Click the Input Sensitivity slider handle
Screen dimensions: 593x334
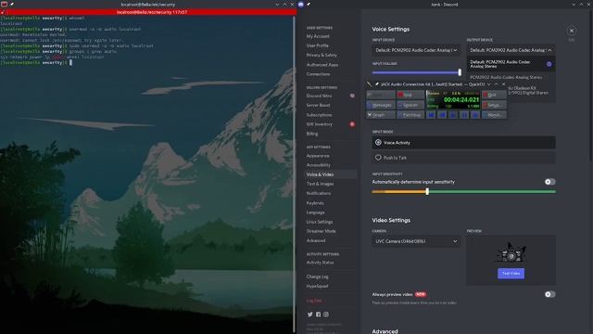click(x=427, y=192)
